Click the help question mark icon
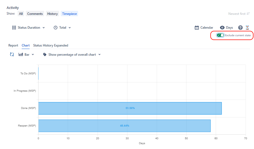The image size is (254, 149). pyautogui.click(x=240, y=28)
